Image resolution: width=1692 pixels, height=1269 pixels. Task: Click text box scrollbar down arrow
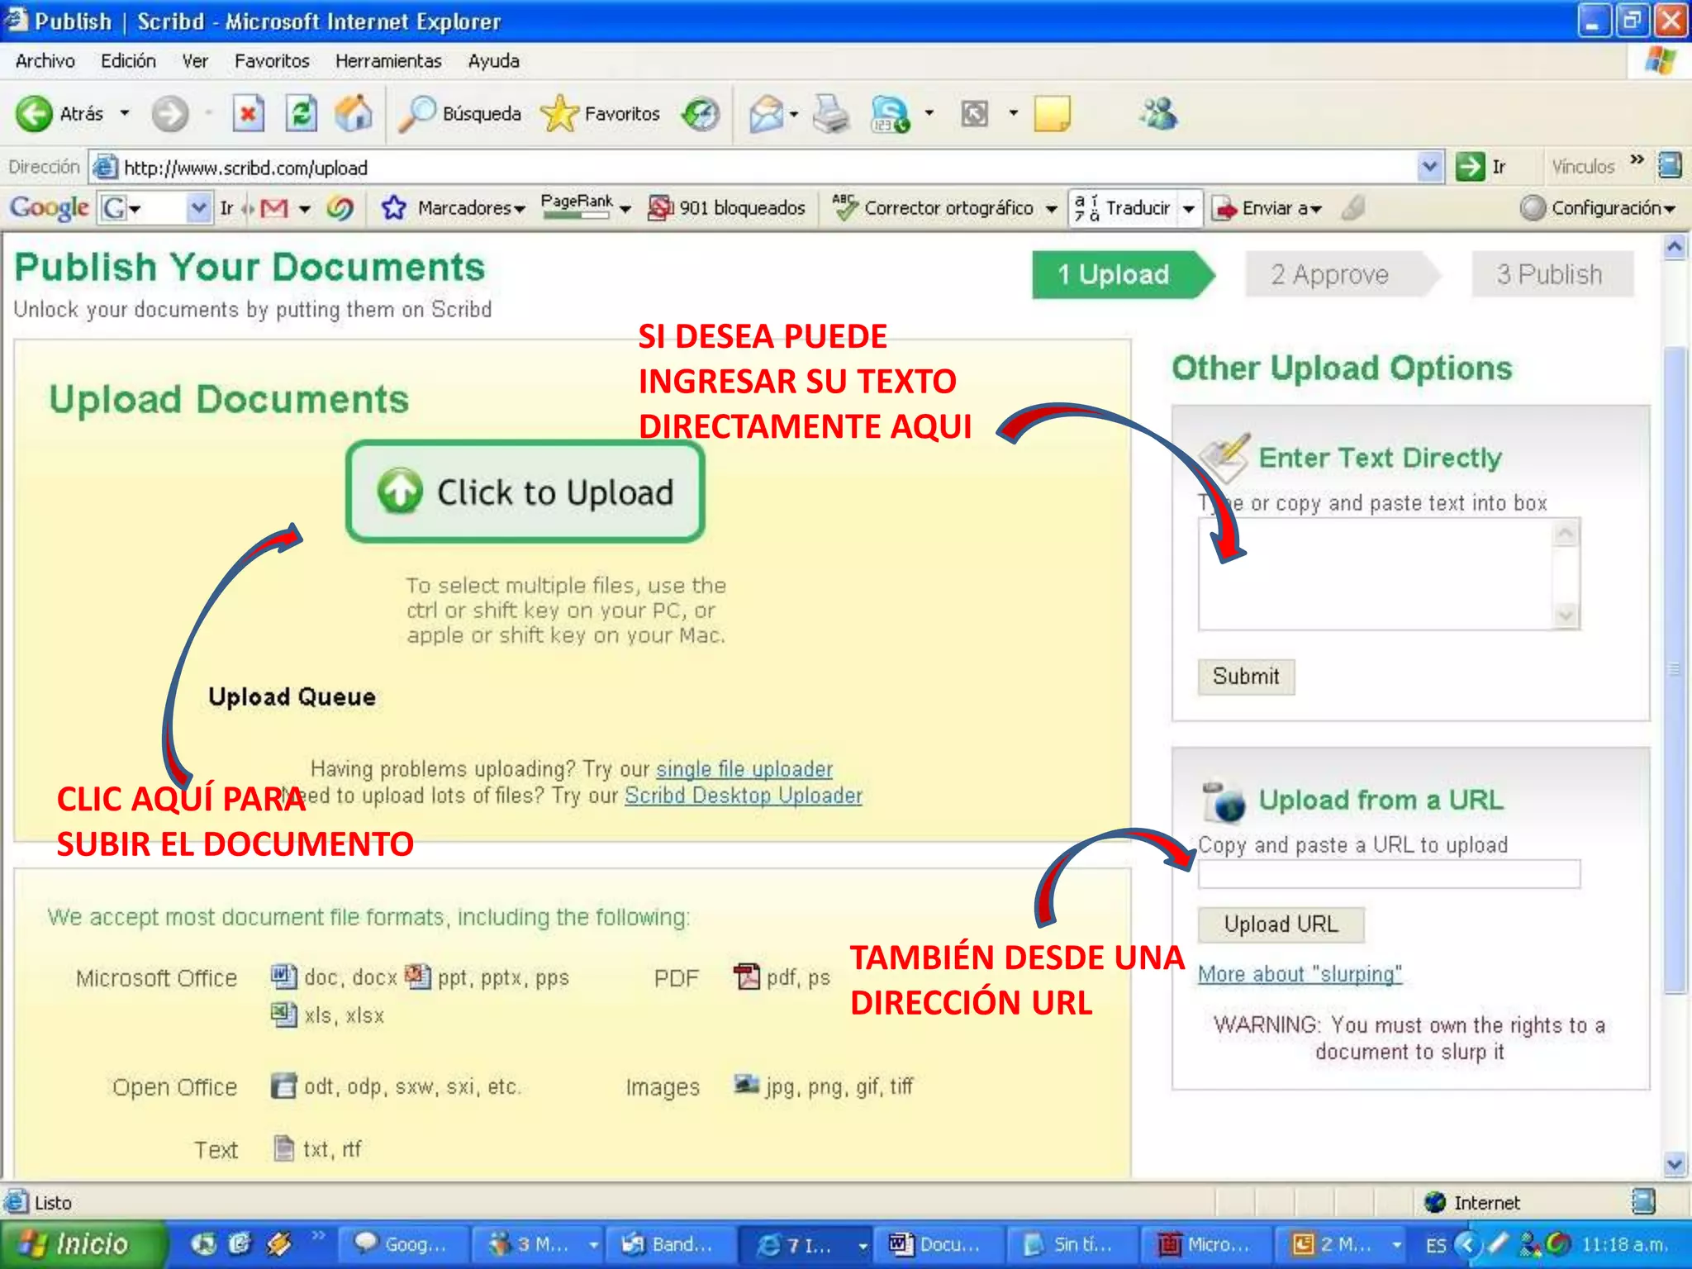click(1566, 615)
